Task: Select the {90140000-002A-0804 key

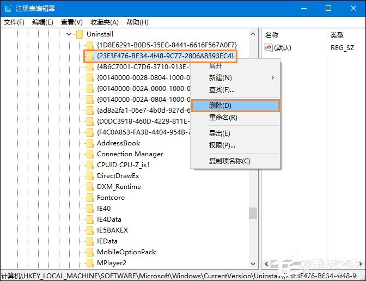Action: pyautogui.click(x=143, y=100)
